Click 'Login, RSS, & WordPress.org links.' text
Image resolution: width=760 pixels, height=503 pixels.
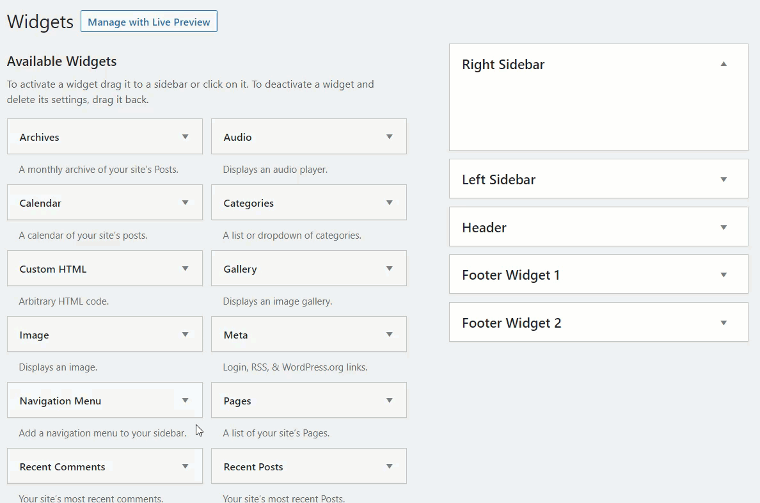tap(295, 367)
